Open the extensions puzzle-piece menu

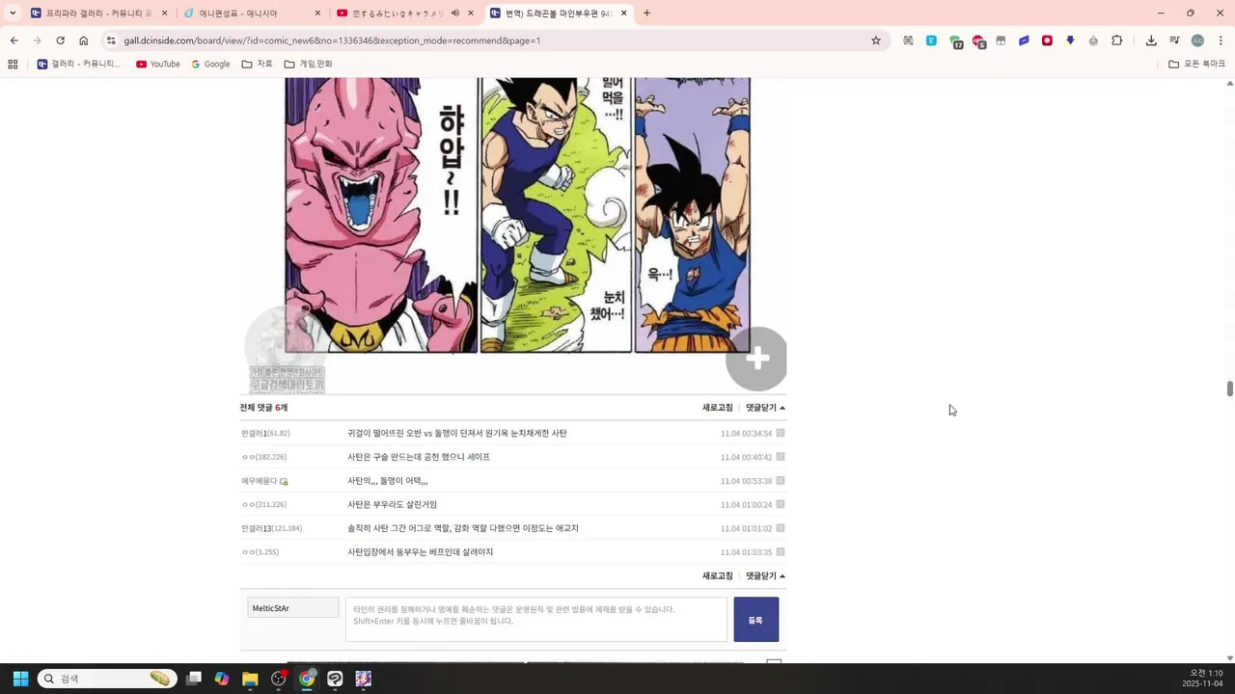pos(1117,40)
